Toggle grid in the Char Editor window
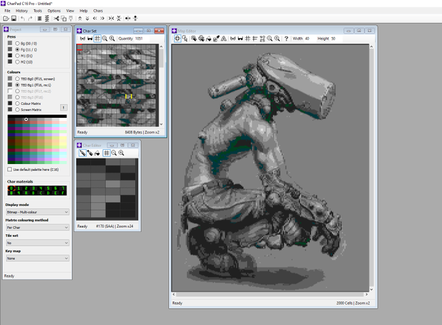442x325 pixels. [106, 153]
